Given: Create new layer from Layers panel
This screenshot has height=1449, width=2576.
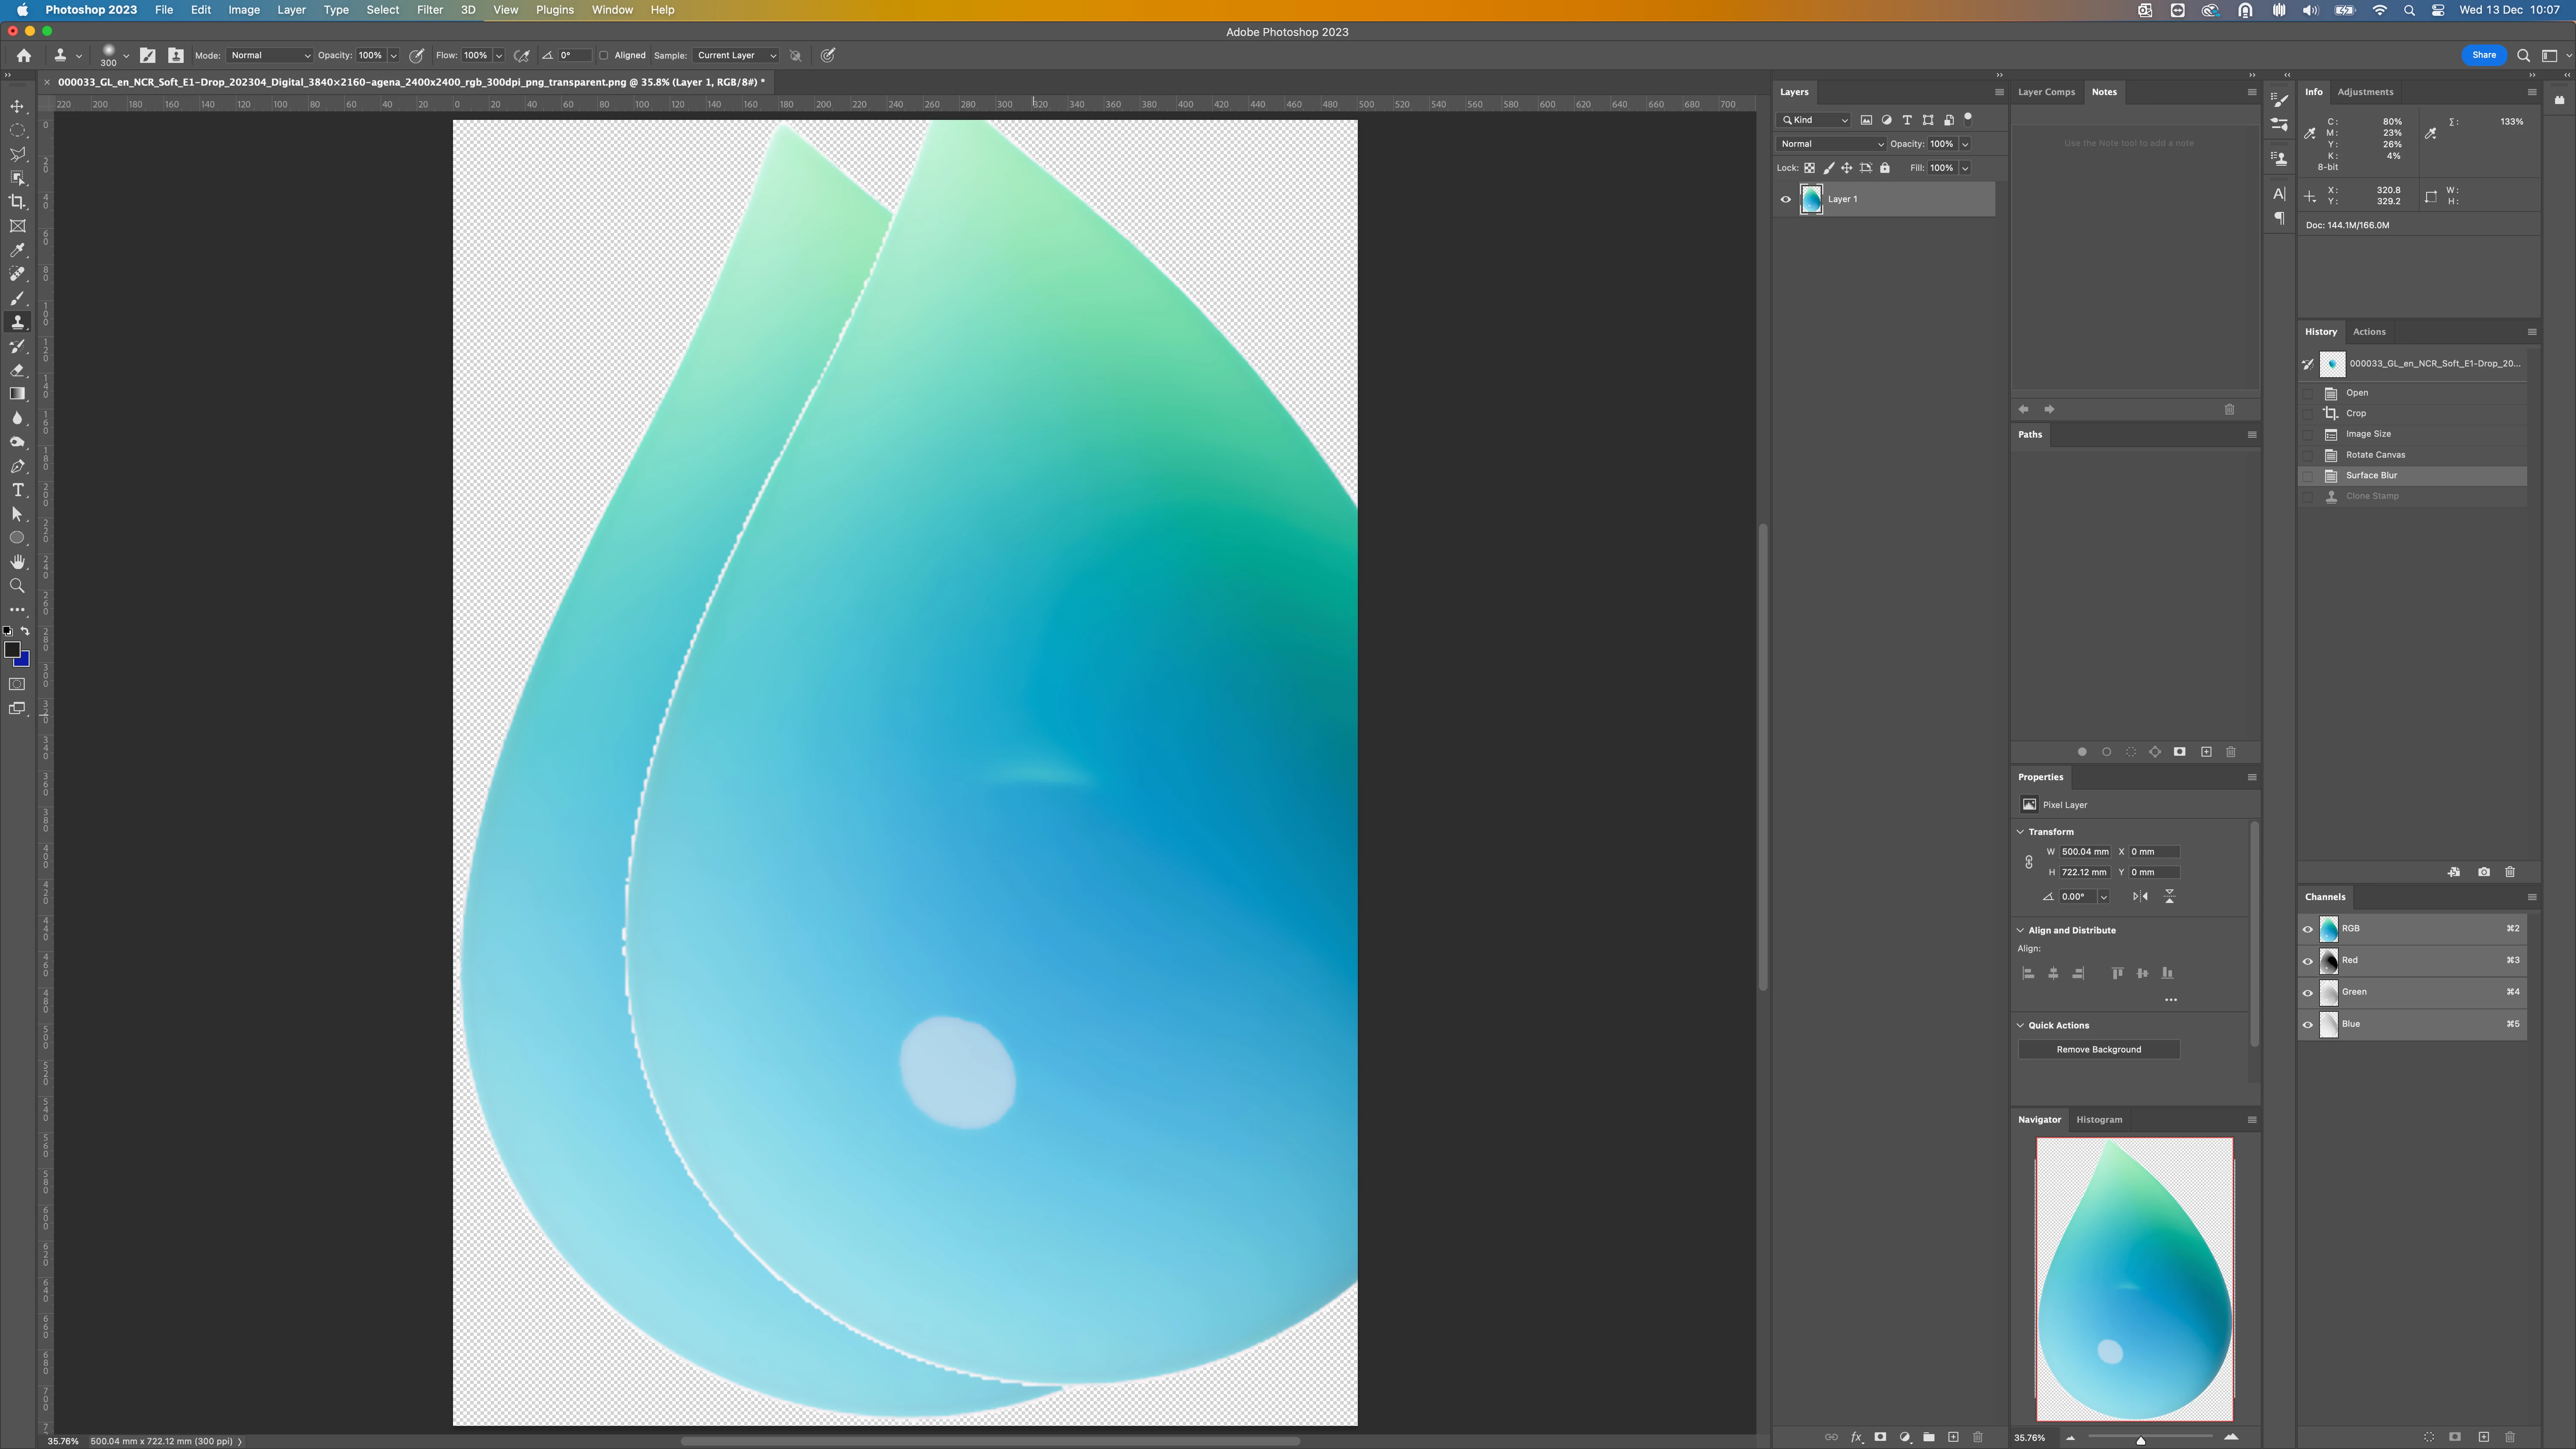Looking at the screenshot, I should click(1953, 1437).
